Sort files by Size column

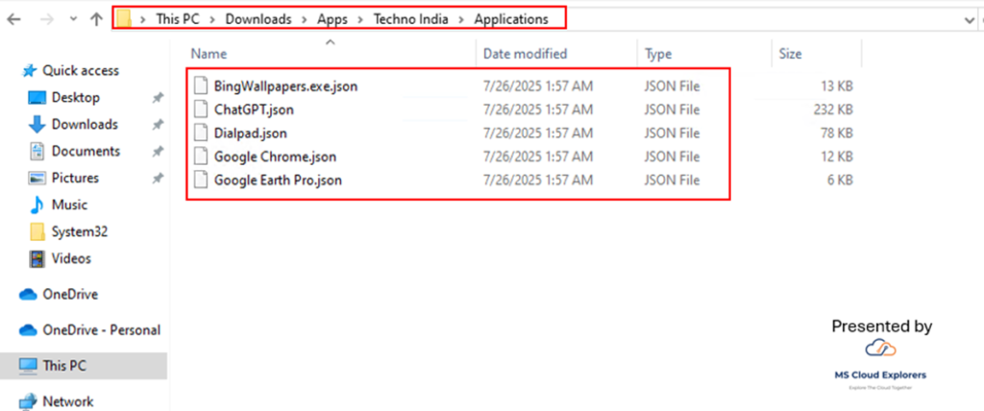pos(790,54)
